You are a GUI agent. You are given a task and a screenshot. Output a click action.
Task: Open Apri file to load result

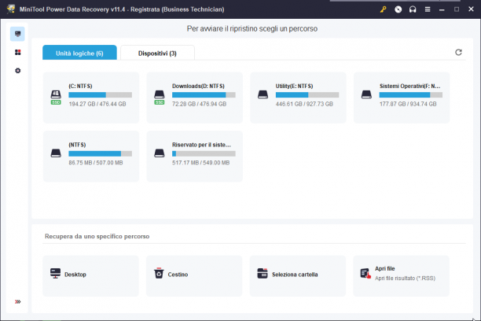402,276
